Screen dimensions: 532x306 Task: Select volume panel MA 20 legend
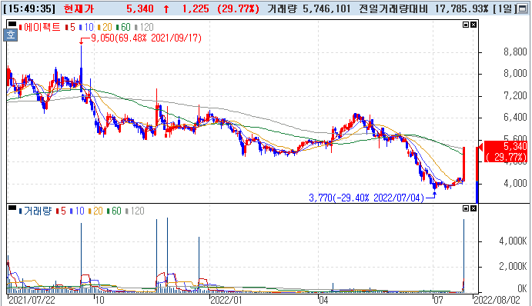pyautogui.click(x=95, y=211)
